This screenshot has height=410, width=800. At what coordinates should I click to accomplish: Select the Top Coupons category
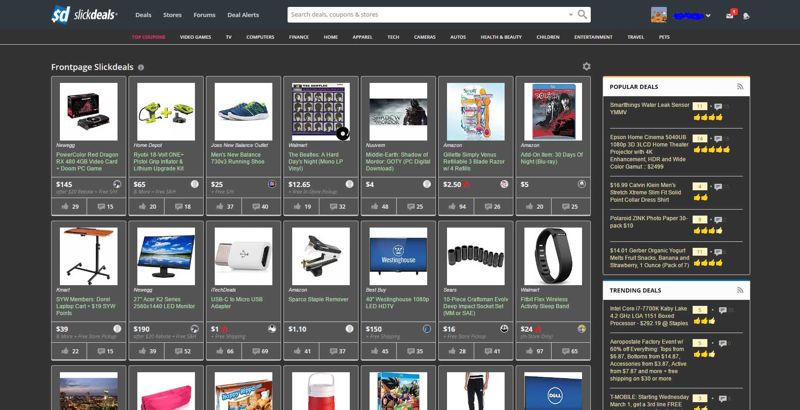pos(148,37)
